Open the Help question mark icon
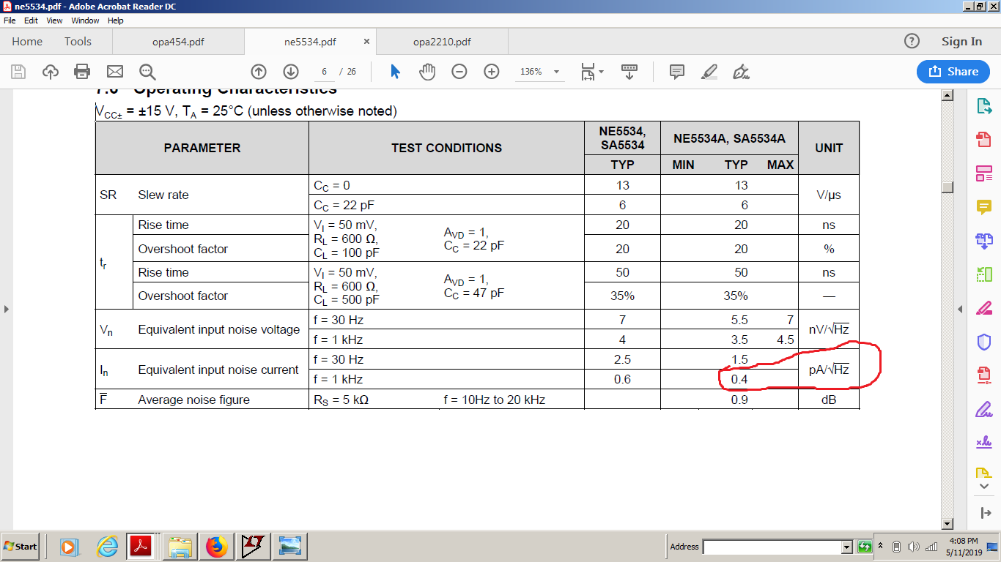The image size is (1001, 562). click(911, 41)
